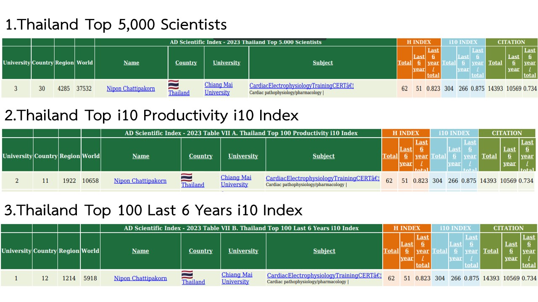Sort by Country header in Top 5.000 Scientists table
The width and height of the screenshot is (538, 302).
[186, 62]
